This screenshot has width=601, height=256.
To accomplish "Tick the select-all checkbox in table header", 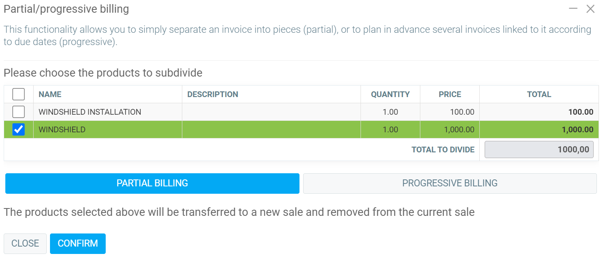I will pyautogui.click(x=18, y=94).
